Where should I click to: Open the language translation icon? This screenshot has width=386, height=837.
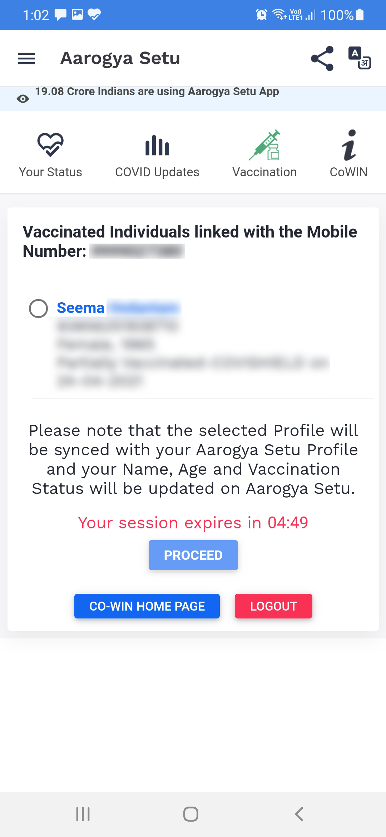point(360,58)
